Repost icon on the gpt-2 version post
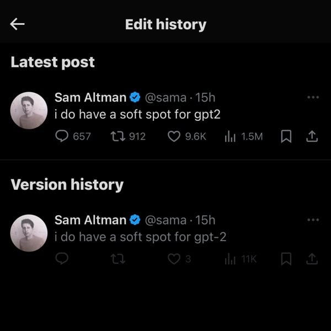The image size is (331, 331). click(118, 258)
